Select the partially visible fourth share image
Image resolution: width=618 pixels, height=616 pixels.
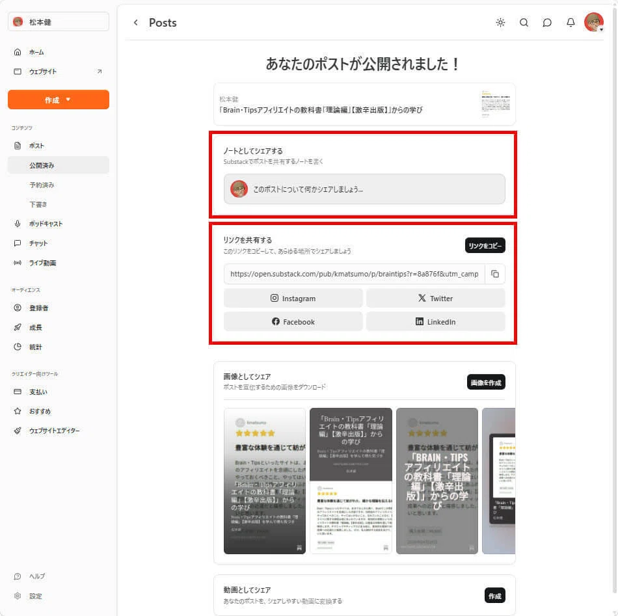498,481
